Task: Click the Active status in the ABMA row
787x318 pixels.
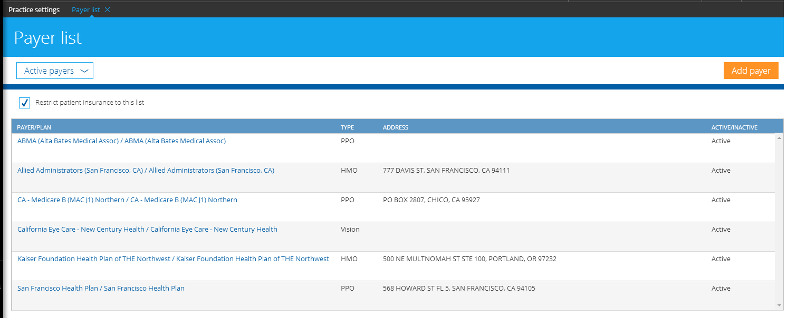Action: 721,141
